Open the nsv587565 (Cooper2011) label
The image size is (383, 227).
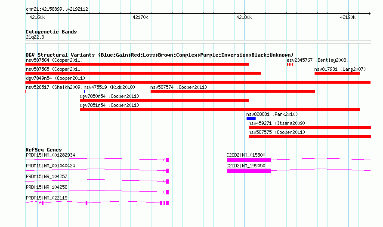pos(54,69)
